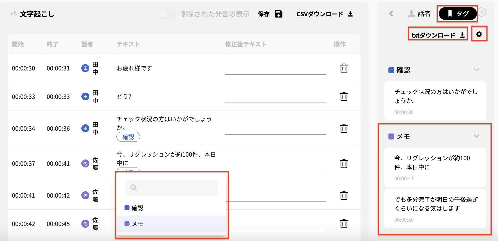Click the 保存 save floppy icon

pos(278,14)
